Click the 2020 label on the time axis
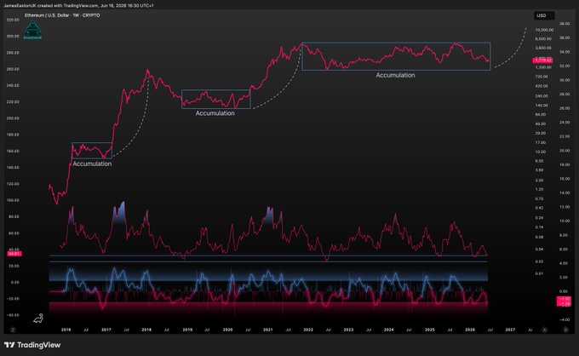Screen dimensions: 579x356 [x=228, y=330]
